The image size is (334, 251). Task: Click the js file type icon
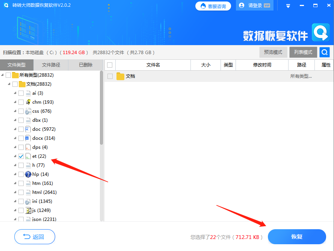(28, 210)
